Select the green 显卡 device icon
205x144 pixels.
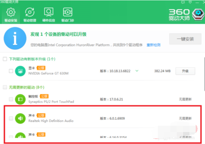[x=20, y=71]
